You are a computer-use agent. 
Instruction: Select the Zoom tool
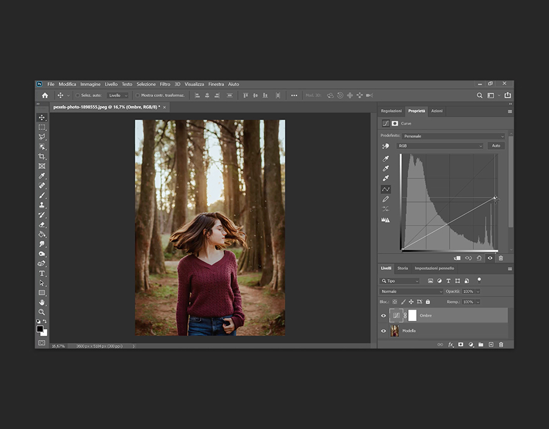coord(42,312)
